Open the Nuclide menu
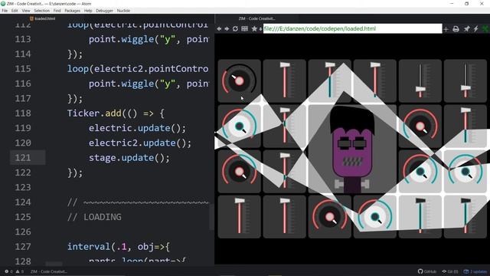Image resolution: width=490 pixels, height=276 pixels. pyautogui.click(x=123, y=11)
